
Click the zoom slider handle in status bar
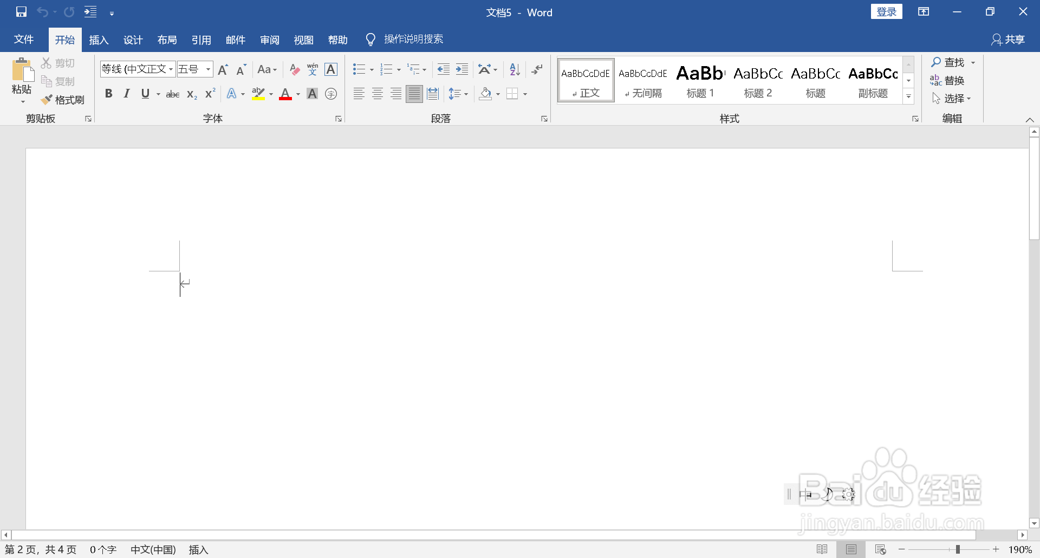tap(958, 549)
